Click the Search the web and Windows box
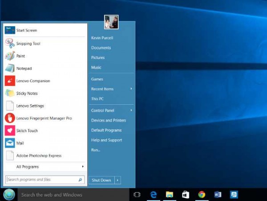This screenshot has width=267, height=201. point(73,194)
